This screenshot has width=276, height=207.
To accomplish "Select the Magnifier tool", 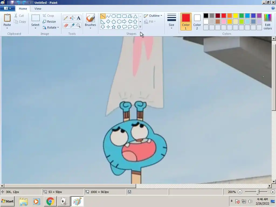I will [x=78, y=26].
